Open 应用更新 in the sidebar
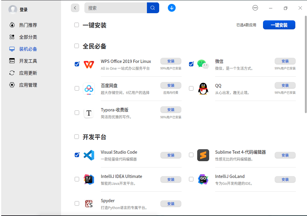307x216 pixels. click(x=28, y=73)
